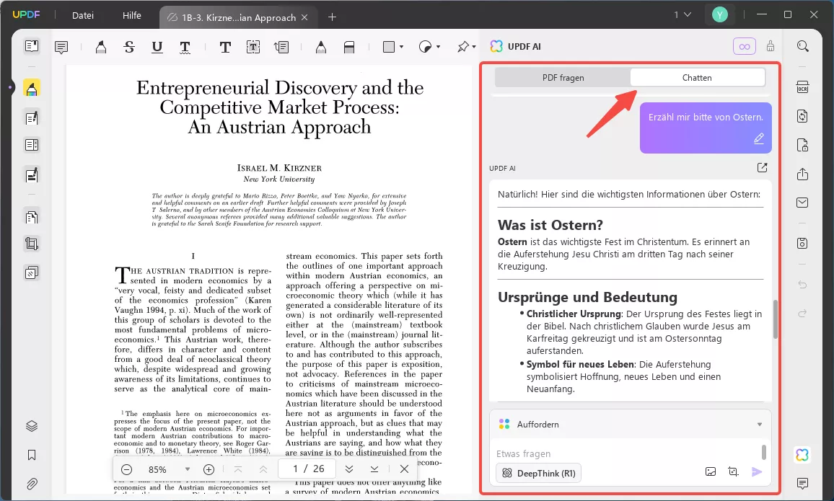
Task: Select the text box tool
Action: 253,48
